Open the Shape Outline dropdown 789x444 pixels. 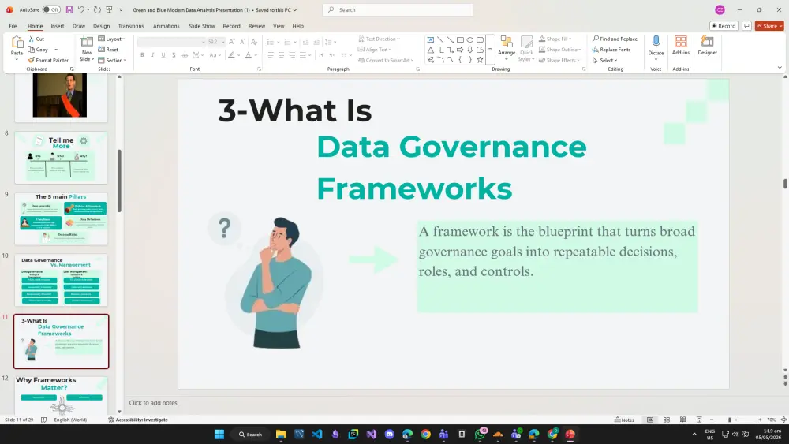[560, 49]
